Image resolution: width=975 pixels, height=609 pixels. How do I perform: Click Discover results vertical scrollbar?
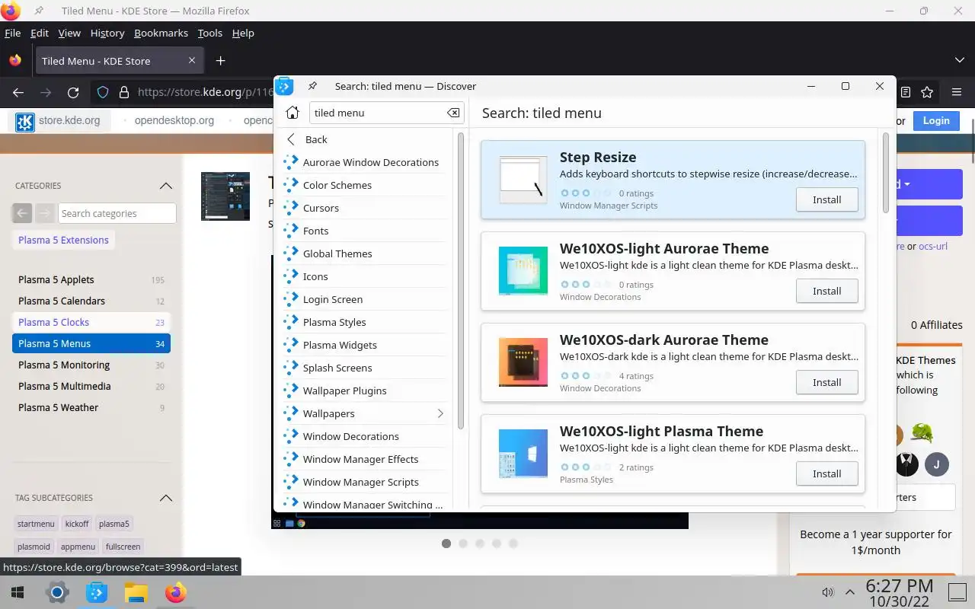tap(886, 174)
